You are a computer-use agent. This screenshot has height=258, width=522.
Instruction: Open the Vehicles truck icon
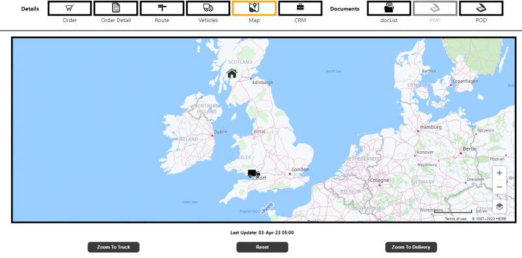208,8
